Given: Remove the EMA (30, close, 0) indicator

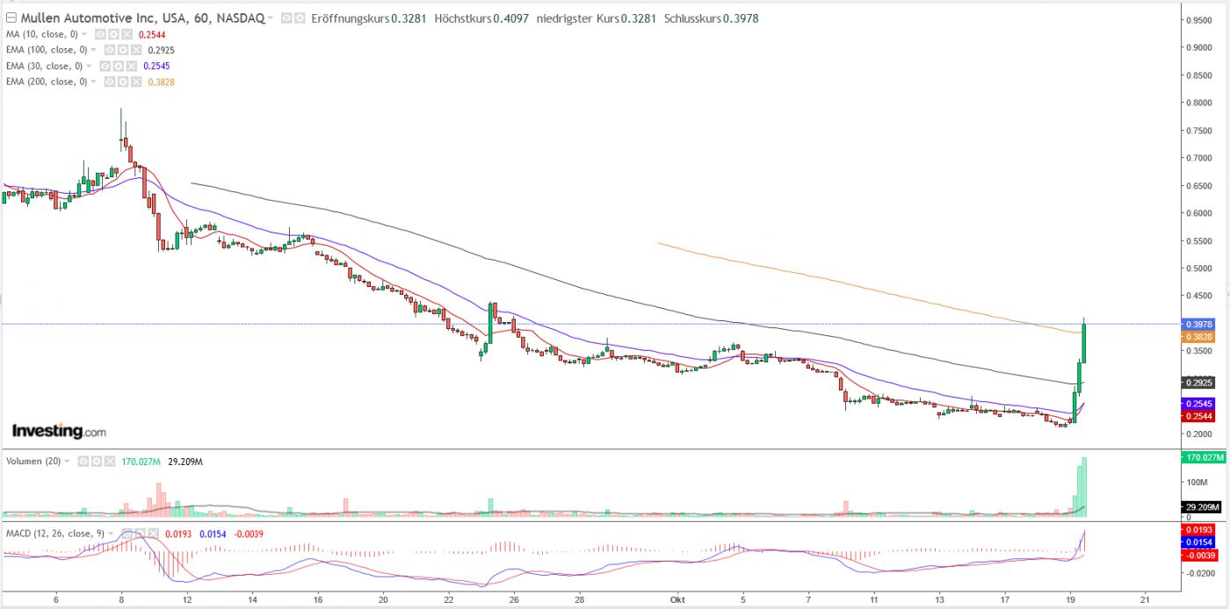Looking at the screenshot, I should [x=131, y=66].
